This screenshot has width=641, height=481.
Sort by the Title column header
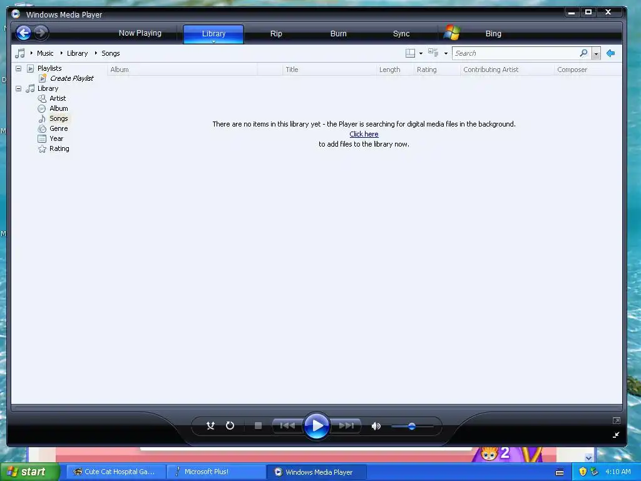point(329,70)
